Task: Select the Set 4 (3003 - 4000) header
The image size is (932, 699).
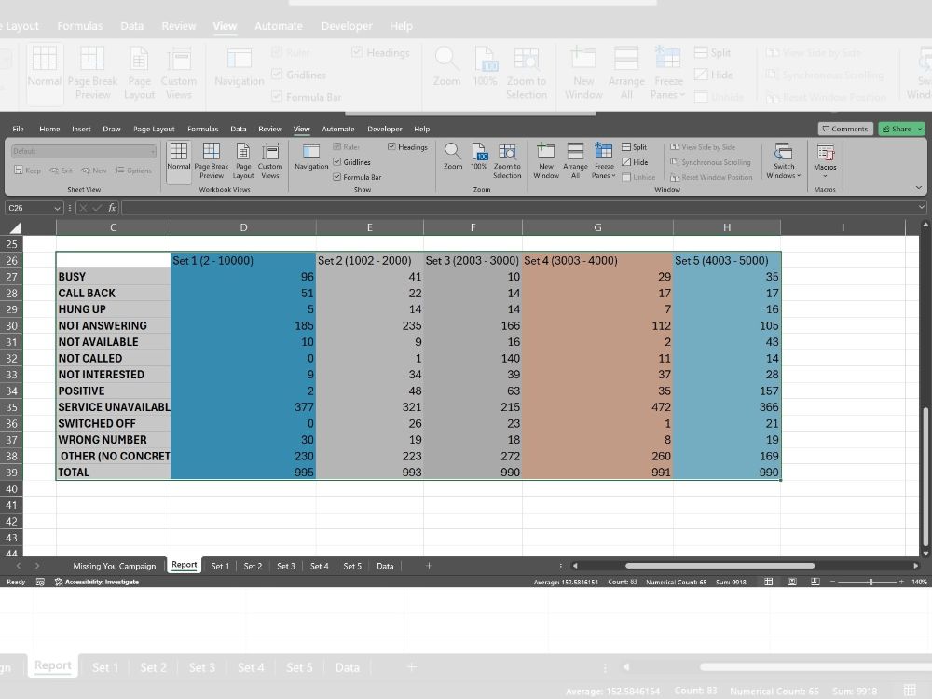Action: pos(597,260)
